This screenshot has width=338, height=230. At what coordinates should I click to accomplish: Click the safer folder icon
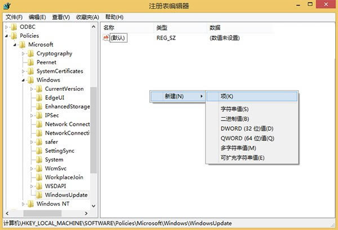(x=39, y=142)
